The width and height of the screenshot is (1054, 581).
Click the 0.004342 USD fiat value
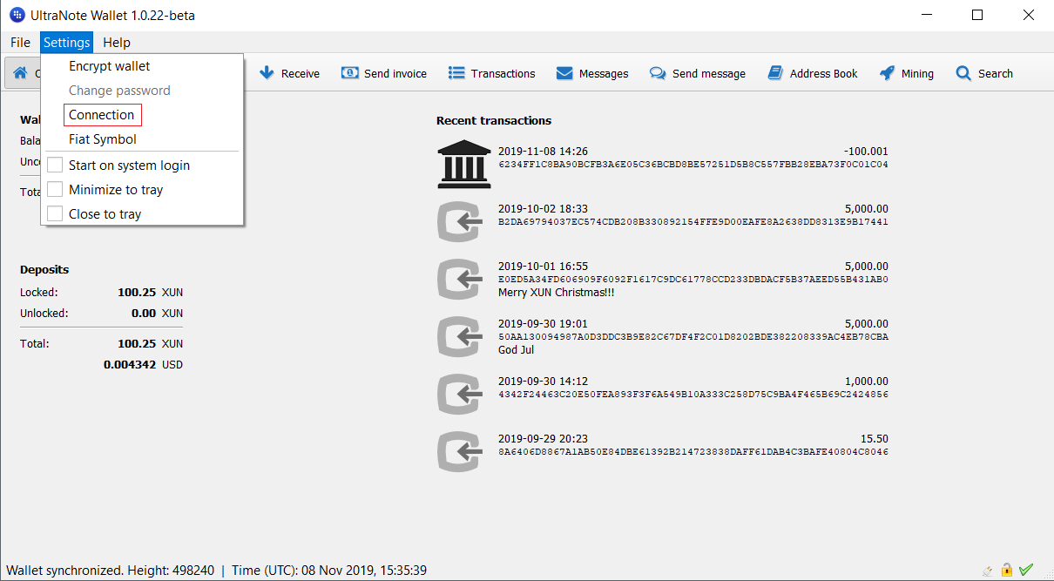[144, 365]
